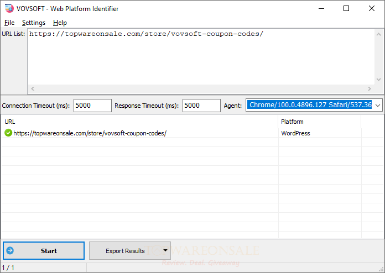Open the Export Results dropdown arrow
Screen dimensions: 385x273
tap(165, 250)
